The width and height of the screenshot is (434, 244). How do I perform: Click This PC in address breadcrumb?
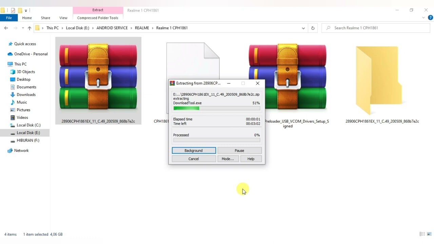pos(53,28)
